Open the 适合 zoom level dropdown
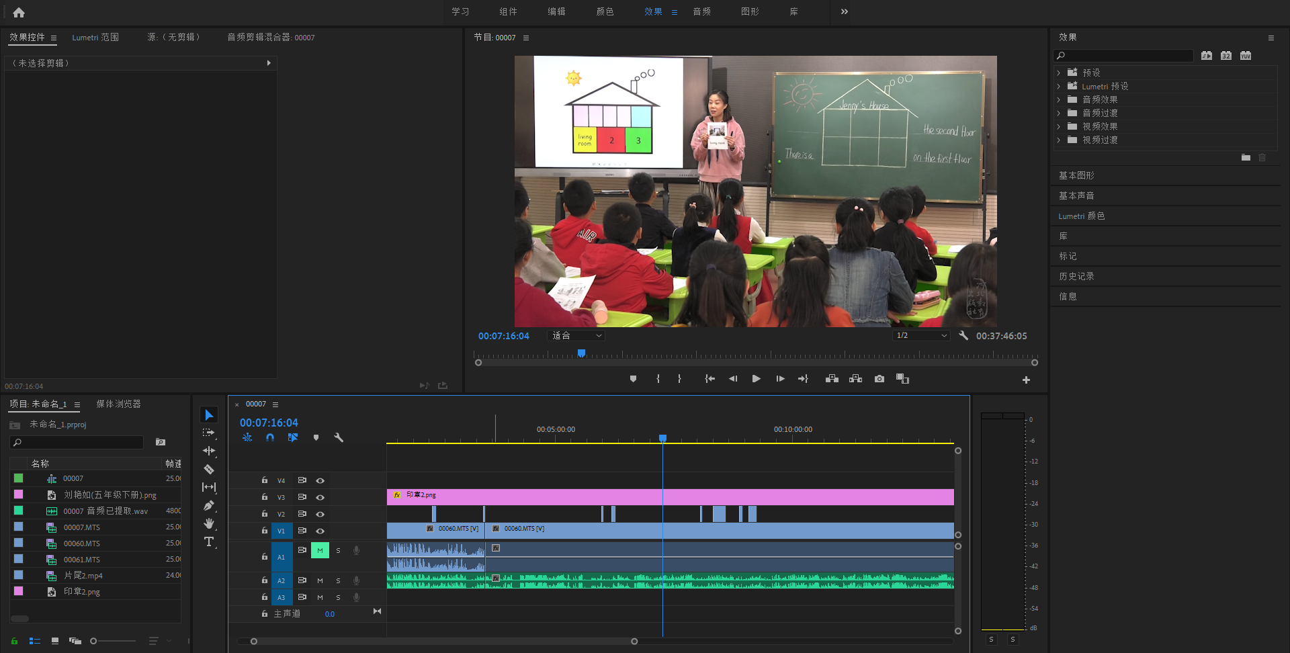The width and height of the screenshot is (1290, 653). click(576, 336)
